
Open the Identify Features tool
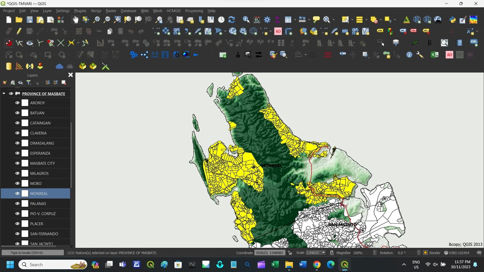(246, 20)
